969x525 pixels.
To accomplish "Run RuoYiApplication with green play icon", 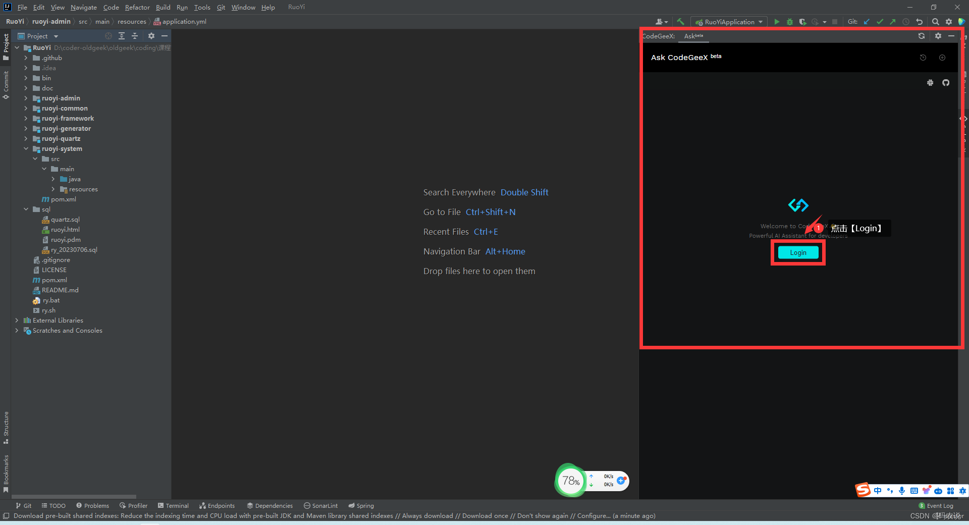I will point(777,22).
